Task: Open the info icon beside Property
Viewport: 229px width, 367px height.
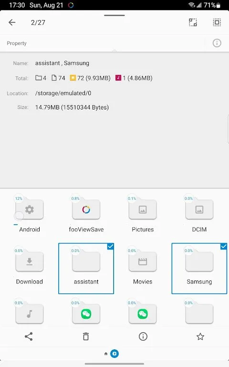Action: point(217,43)
